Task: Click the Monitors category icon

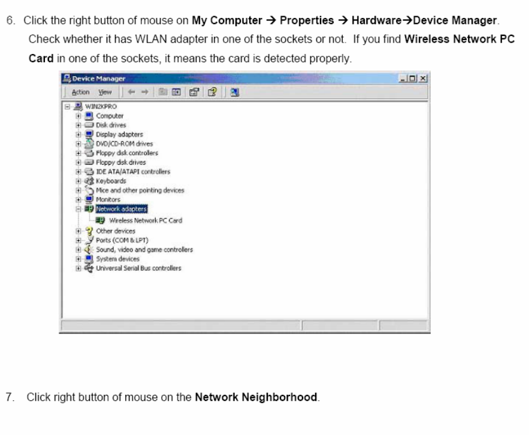Action: (89, 200)
